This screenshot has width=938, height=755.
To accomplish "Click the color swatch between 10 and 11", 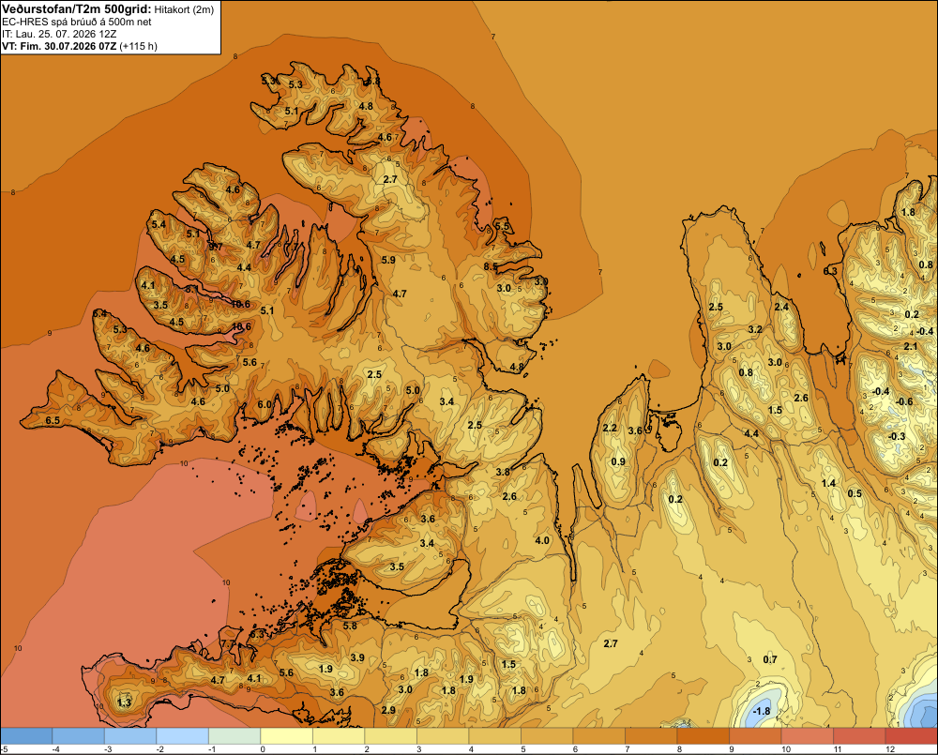I will pos(807,736).
